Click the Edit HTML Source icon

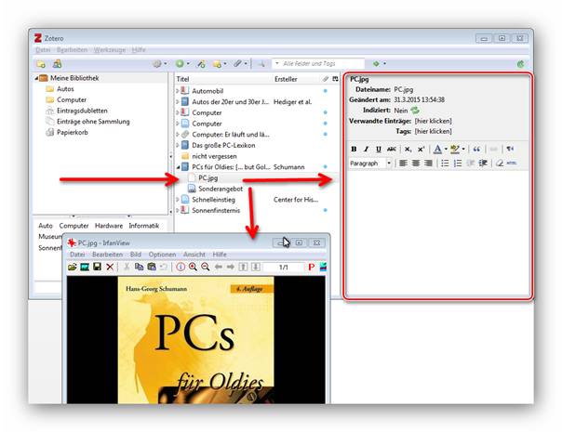pos(512,164)
